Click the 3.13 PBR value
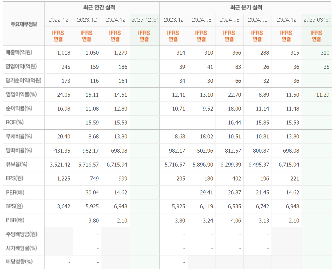Image resolution: width=334 pixels, height=271 pixels. [x=264, y=221]
